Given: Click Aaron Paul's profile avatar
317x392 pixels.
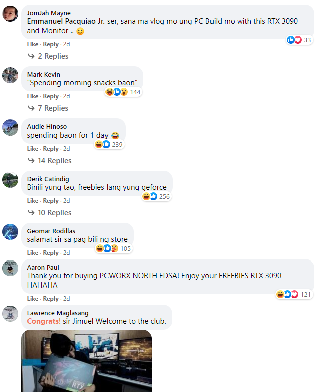Looking at the screenshot, I should coord(10,268).
